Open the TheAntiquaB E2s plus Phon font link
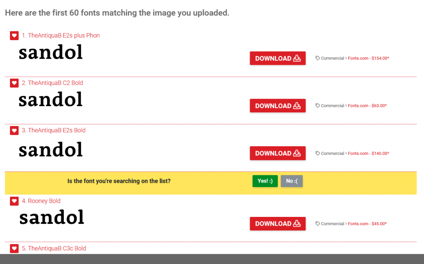 (x=61, y=36)
